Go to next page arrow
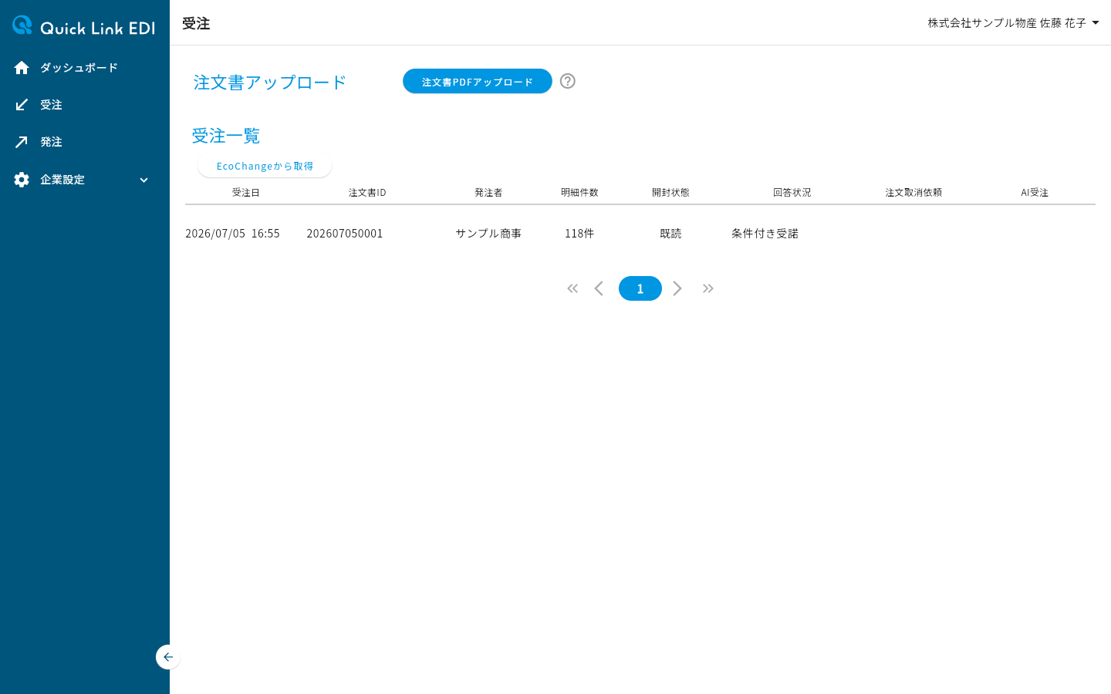Screen dimensions: 1111x694 click(x=677, y=288)
